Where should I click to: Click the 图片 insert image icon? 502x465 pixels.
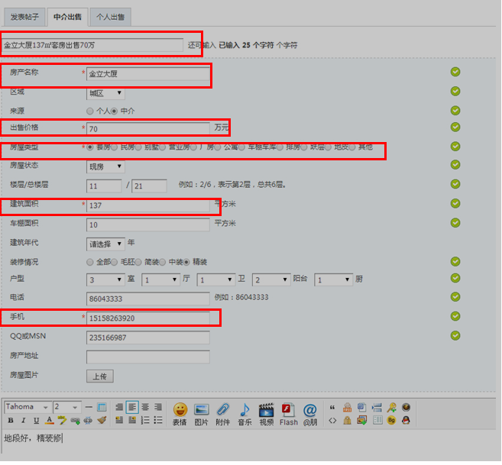coord(201,413)
